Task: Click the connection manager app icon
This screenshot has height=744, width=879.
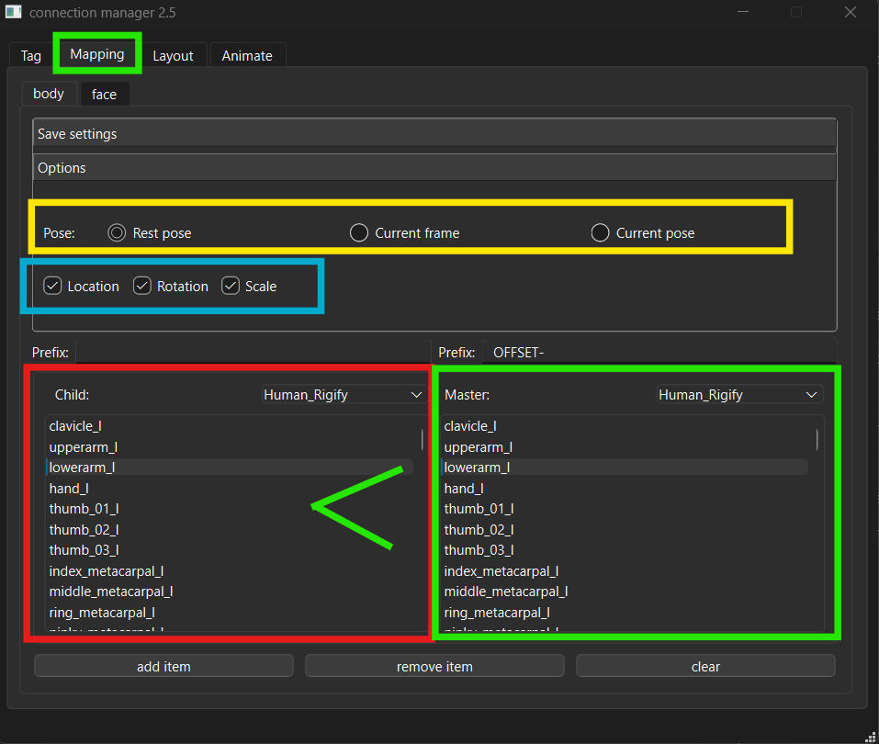Action: pos(12,13)
